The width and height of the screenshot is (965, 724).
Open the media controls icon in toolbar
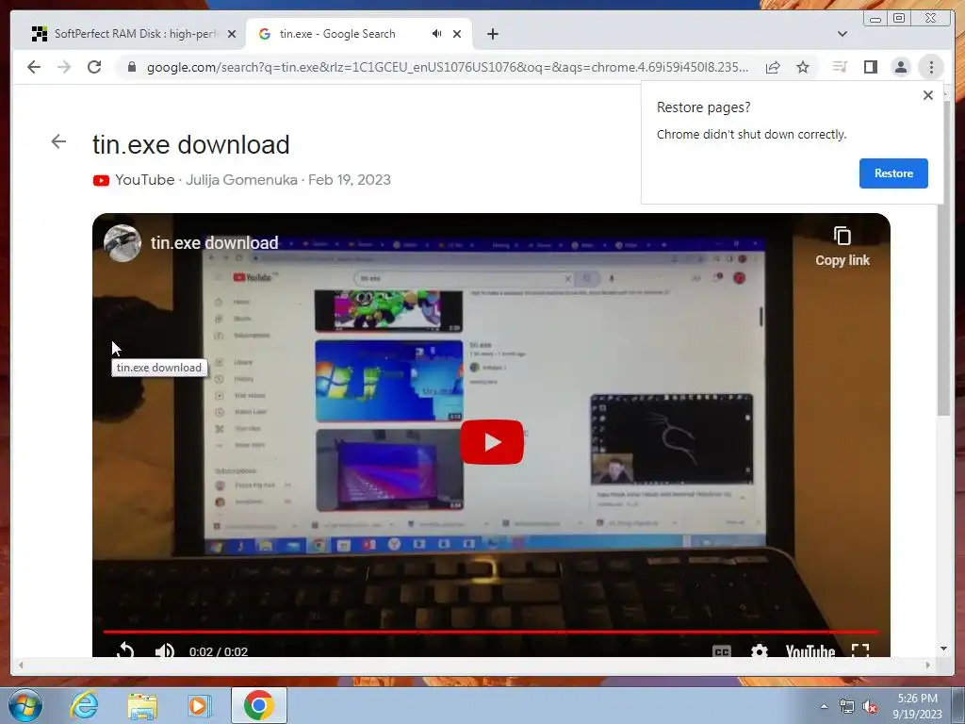(840, 67)
